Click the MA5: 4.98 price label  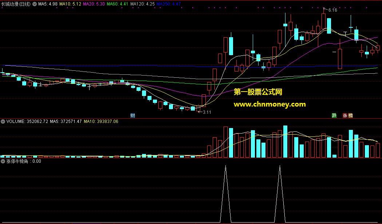click(48, 4)
